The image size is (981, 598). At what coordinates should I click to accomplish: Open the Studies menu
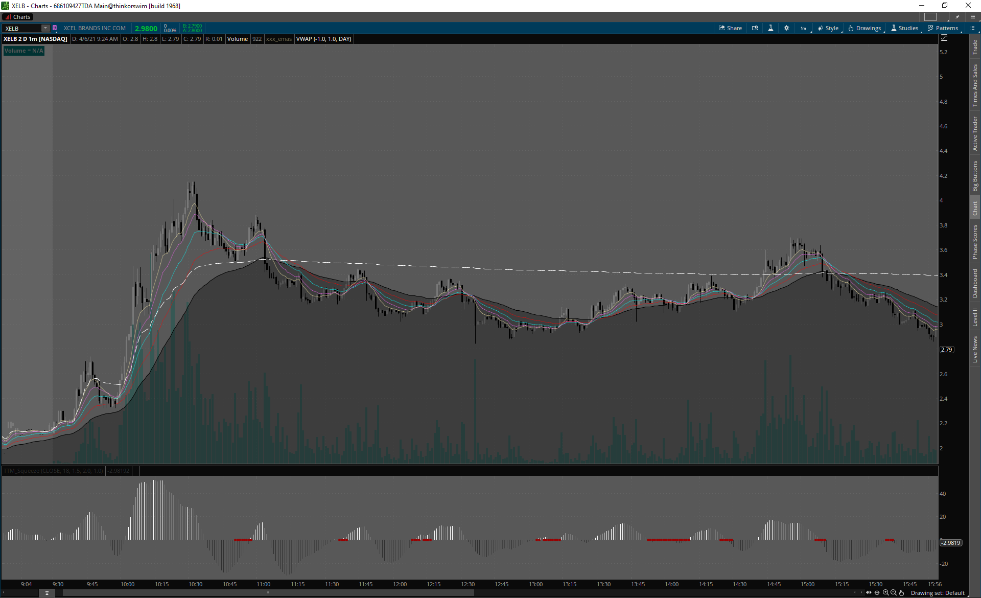coord(904,28)
